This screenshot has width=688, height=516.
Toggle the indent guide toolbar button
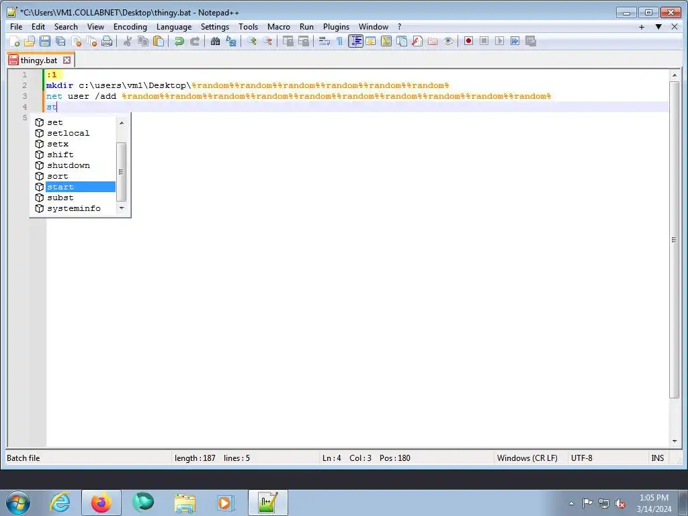point(355,41)
